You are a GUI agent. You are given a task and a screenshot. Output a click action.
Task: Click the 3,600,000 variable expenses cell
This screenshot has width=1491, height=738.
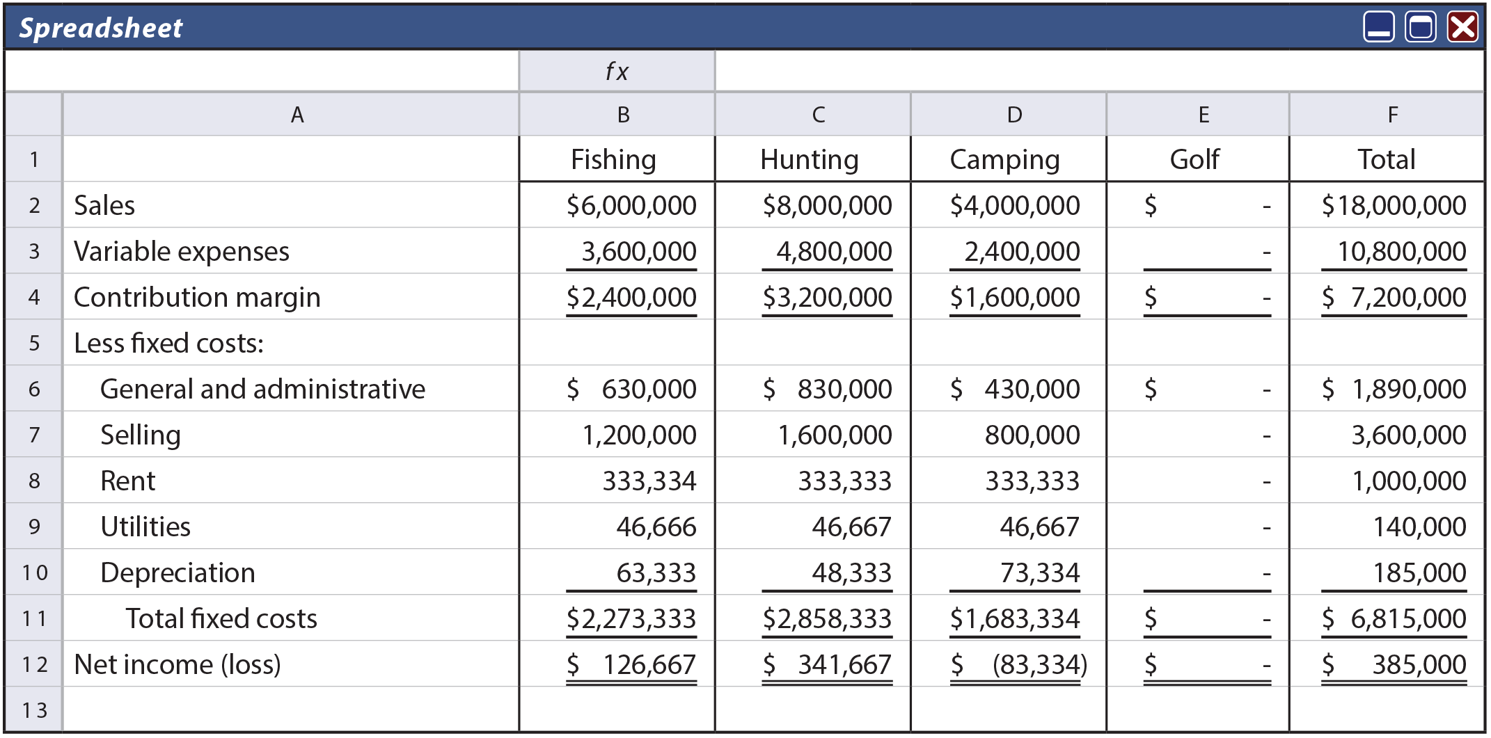point(617,251)
